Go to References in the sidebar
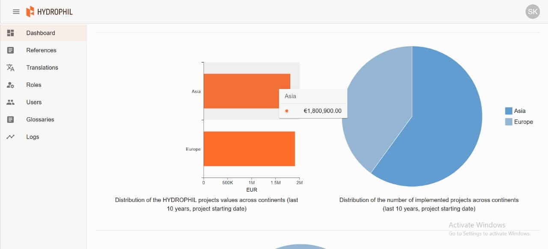The height and width of the screenshot is (249, 548). (43, 50)
